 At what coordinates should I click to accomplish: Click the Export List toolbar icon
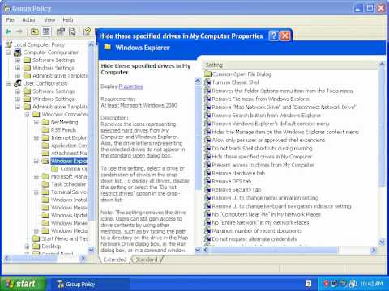pyautogui.click(x=72, y=32)
